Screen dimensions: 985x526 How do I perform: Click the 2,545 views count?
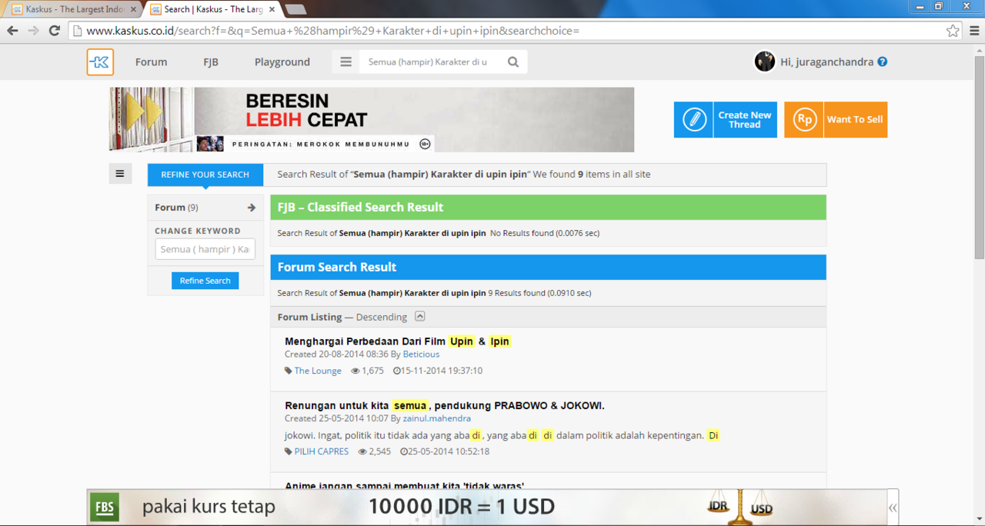pyautogui.click(x=375, y=451)
